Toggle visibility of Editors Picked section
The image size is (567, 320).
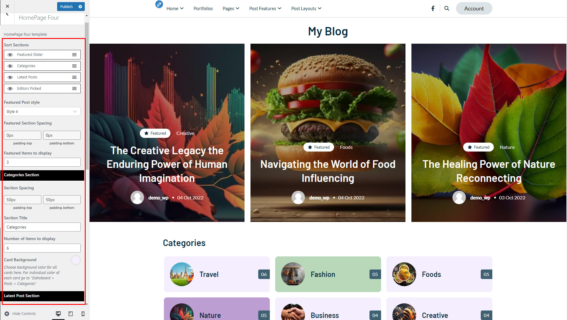(x=10, y=89)
